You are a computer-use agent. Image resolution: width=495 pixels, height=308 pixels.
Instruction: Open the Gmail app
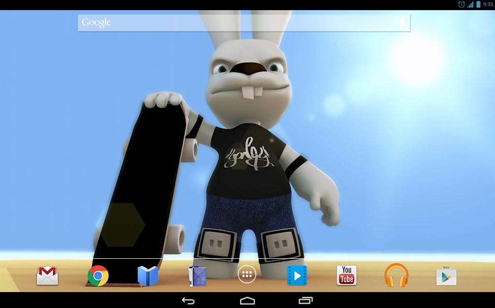[x=47, y=276]
